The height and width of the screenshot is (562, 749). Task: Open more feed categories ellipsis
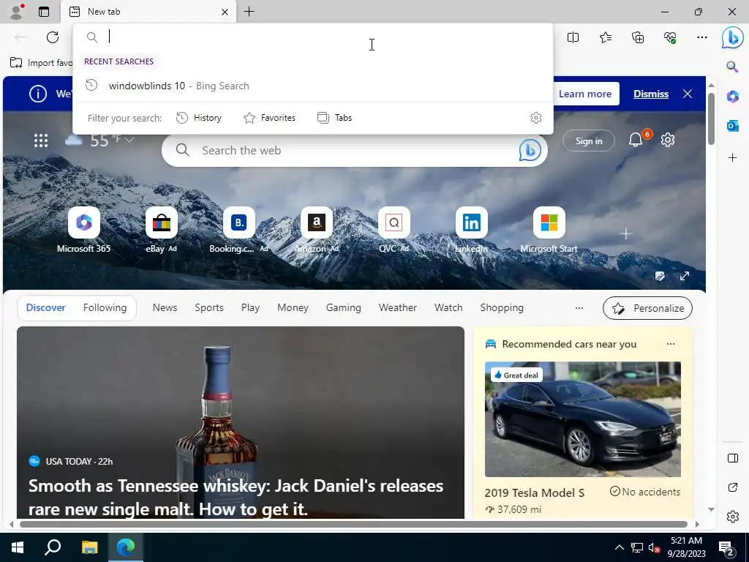[579, 308]
